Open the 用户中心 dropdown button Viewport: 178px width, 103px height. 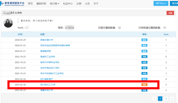point(161,3)
